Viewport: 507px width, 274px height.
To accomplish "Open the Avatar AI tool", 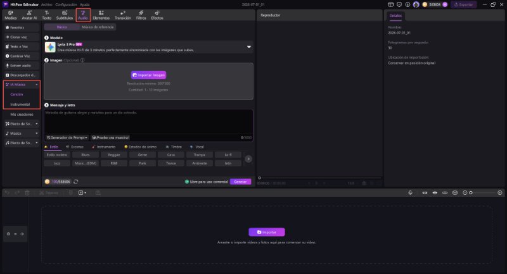I will coord(29,15).
